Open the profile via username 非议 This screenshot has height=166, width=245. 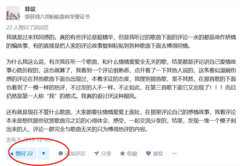30,9
